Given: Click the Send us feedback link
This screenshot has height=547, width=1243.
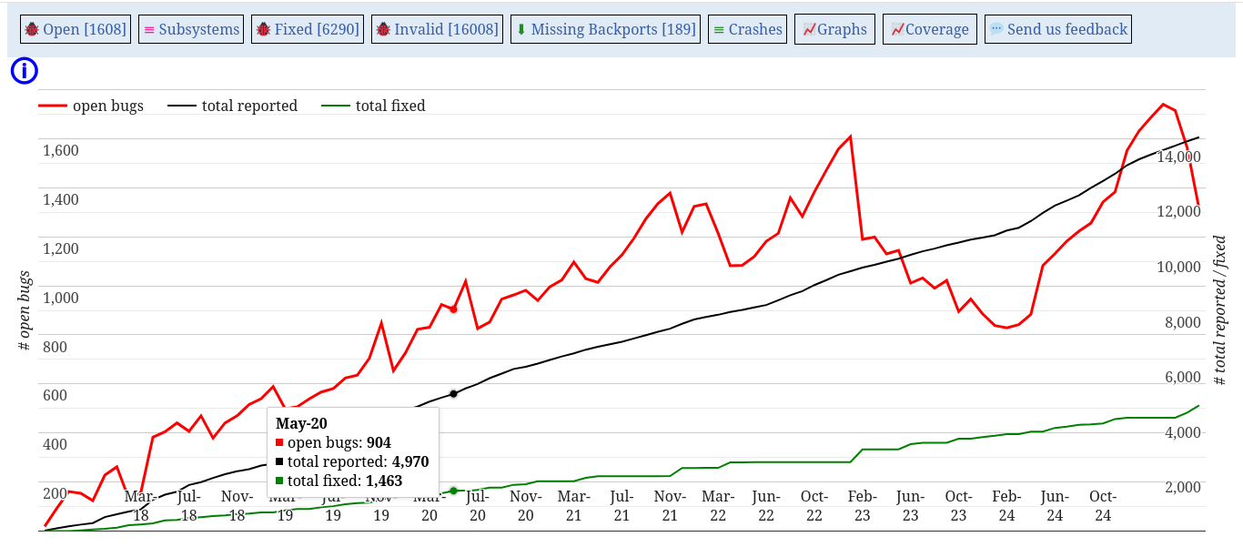Looking at the screenshot, I should pos(1066,29).
